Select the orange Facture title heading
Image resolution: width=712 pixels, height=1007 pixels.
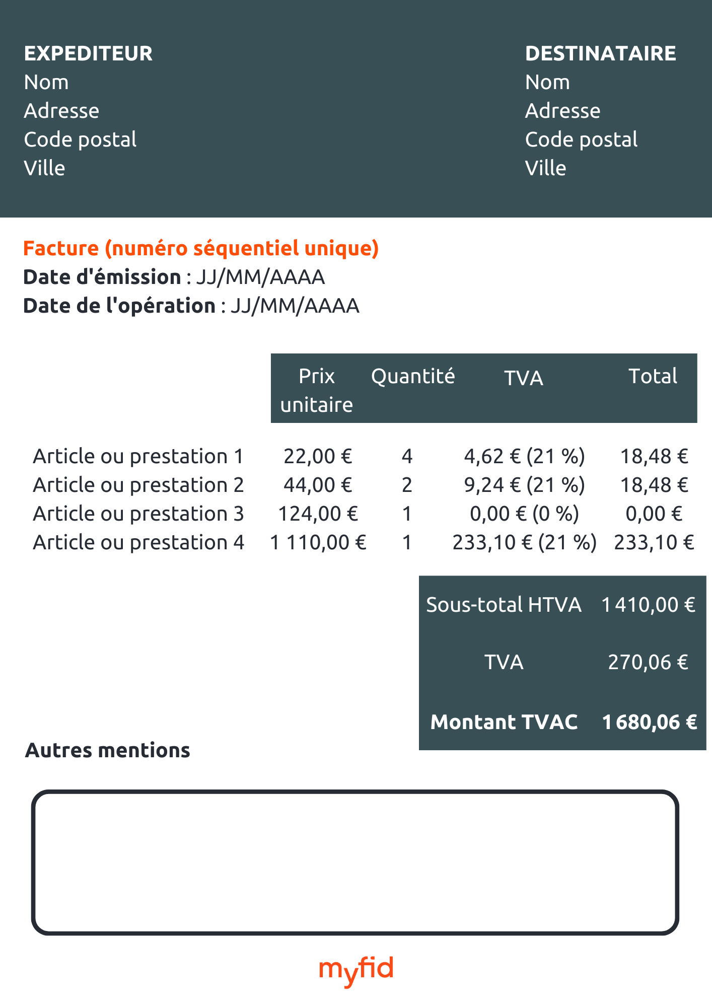click(x=201, y=248)
